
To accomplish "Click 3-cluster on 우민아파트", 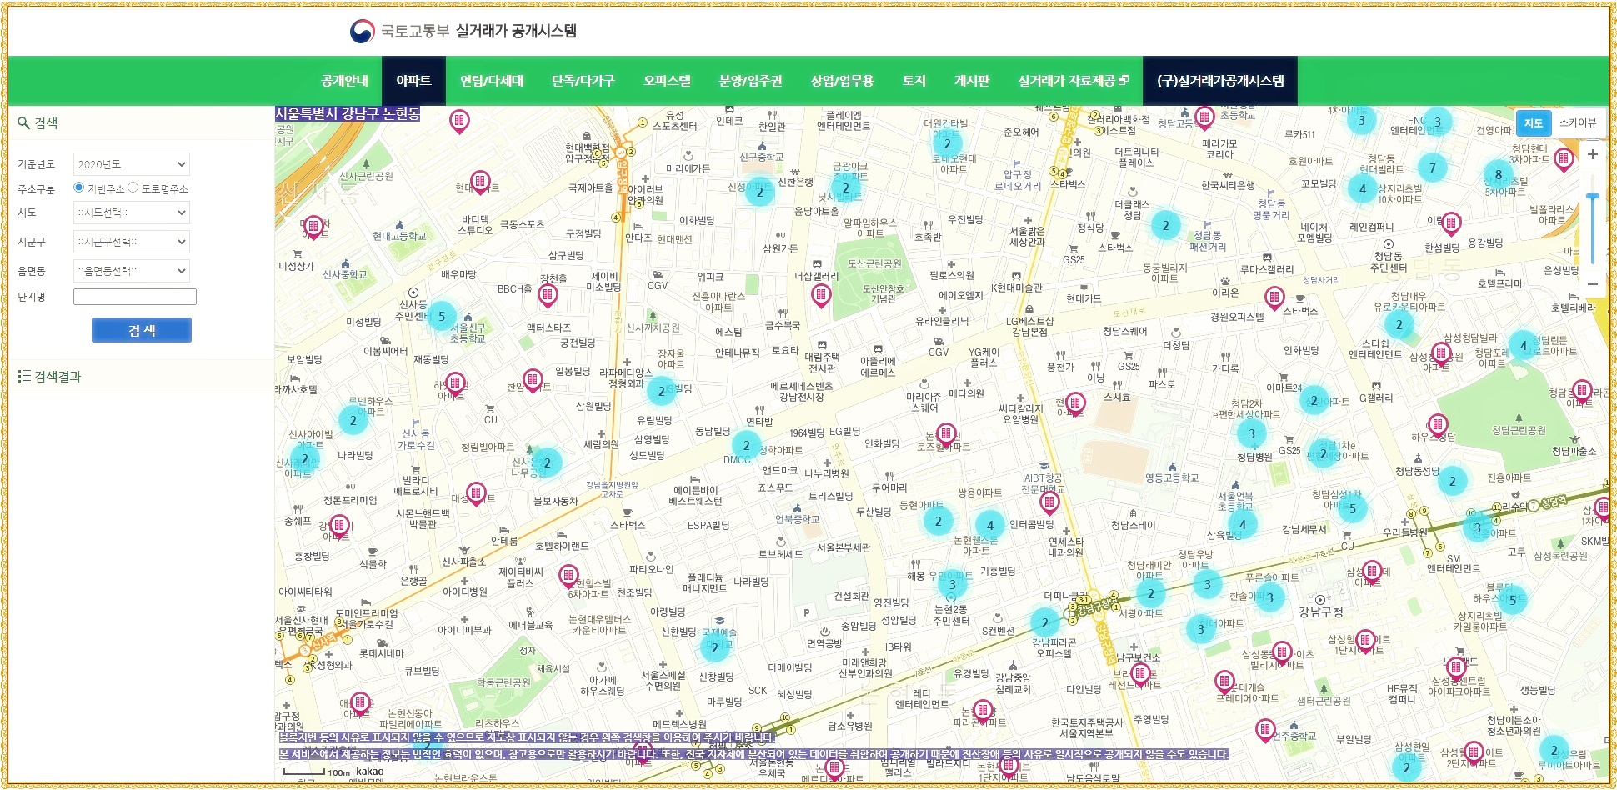I will 952,584.
